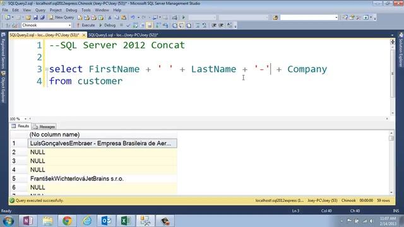Switch output to Results to Grid
The width and height of the screenshot is (404, 227).
[x=182, y=25]
